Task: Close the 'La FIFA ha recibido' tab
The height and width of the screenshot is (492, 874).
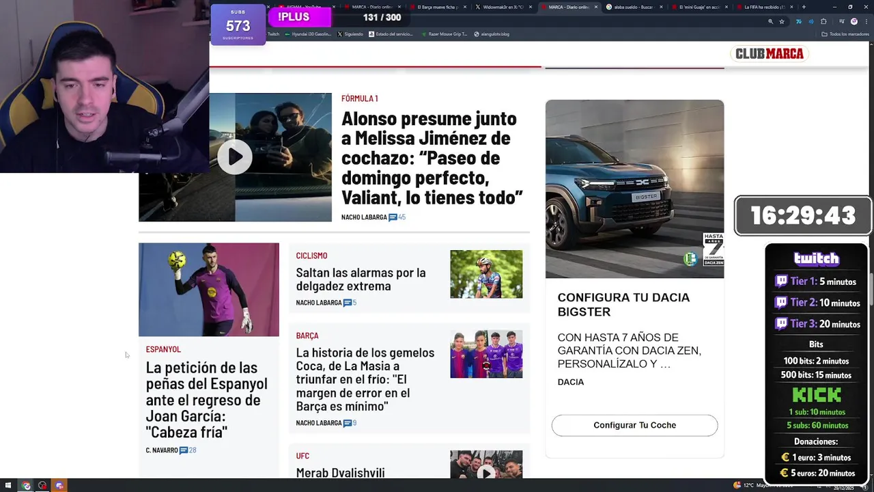Action: tap(791, 7)
